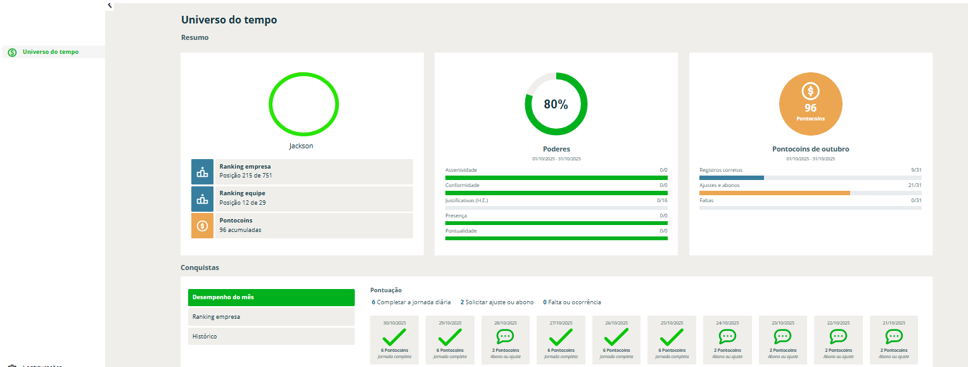Click the Ajustes e abonos orange progress bar
The image size is (968, 367).
click(x=774, y=193)
